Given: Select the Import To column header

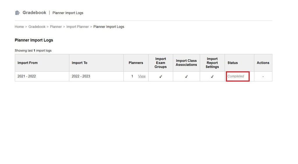Looking at the screenshot, I should pos(79,63).
